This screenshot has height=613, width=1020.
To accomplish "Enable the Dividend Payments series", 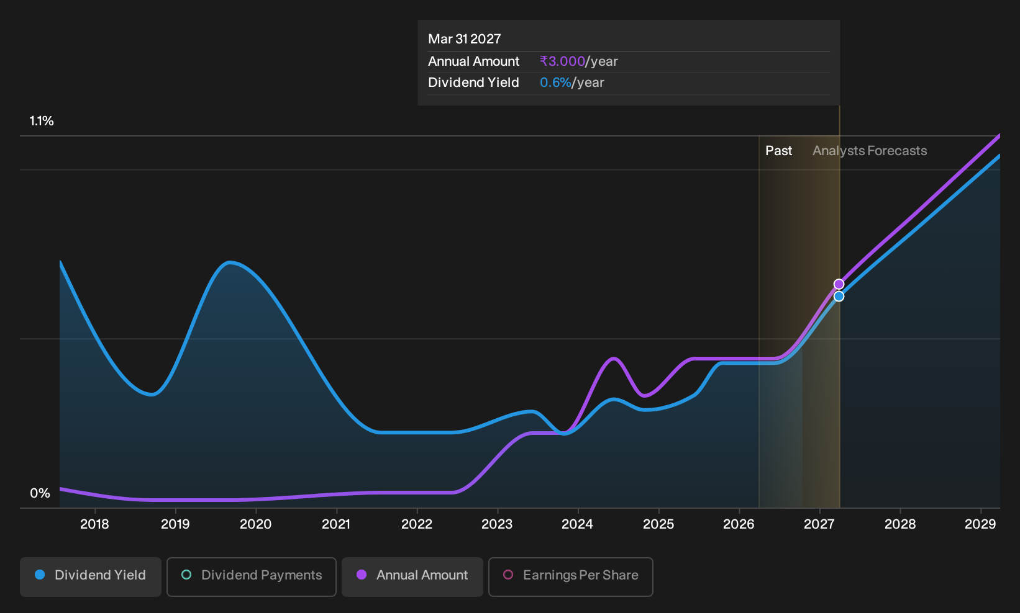I will [252, 577].
